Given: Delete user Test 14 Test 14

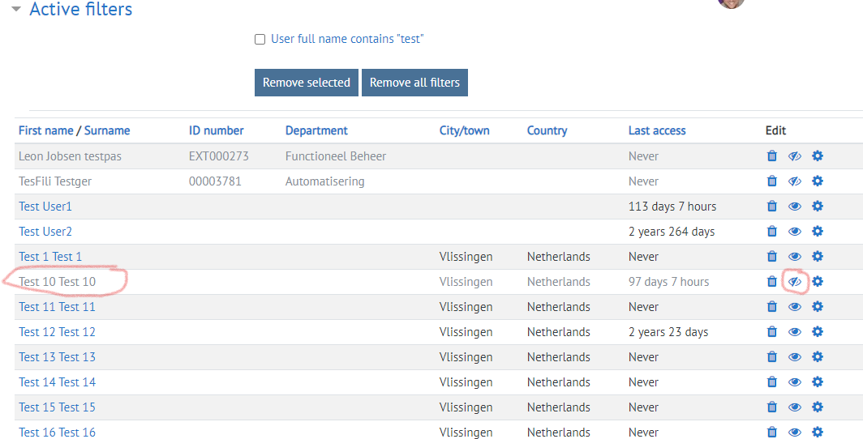Looking at the screenshot, I should pos(771,381).
